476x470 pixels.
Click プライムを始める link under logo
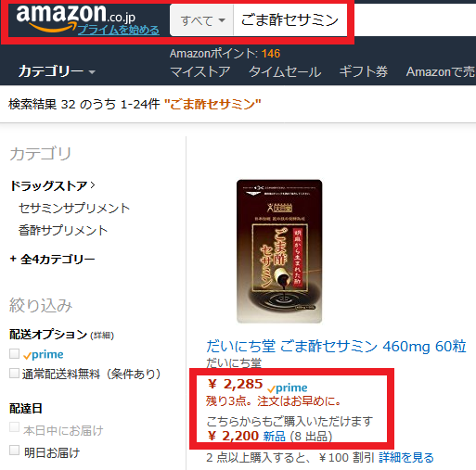coord(119,30)
